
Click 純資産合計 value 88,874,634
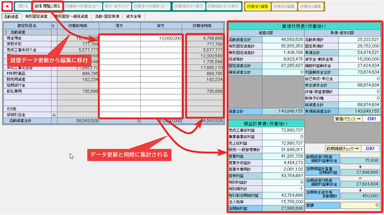pyautogui.click(x=360, y=105)
